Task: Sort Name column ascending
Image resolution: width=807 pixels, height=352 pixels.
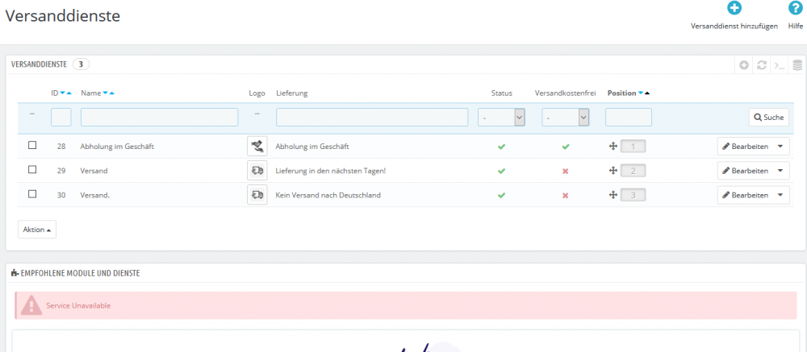Action: 111,93
